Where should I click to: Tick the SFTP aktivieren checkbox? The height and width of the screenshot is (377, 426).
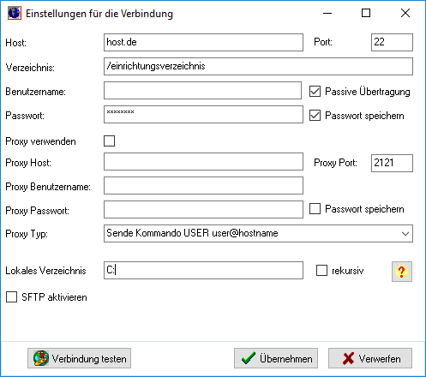pyautogui.click(x=11, y=296)
